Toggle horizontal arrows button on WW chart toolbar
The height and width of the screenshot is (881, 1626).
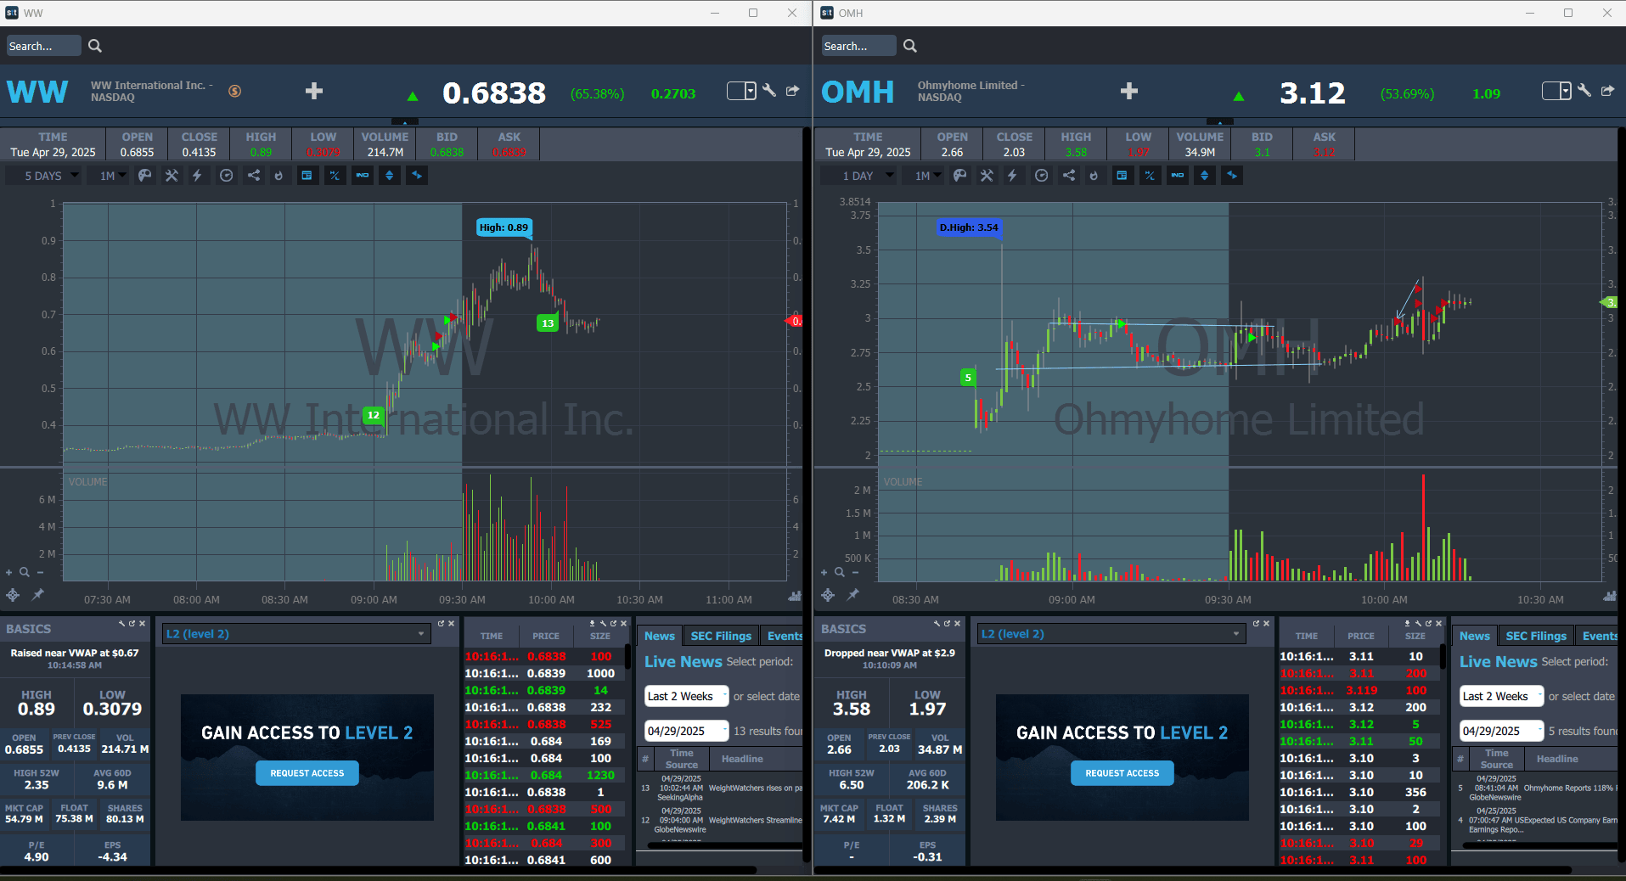tap(417, 176)
